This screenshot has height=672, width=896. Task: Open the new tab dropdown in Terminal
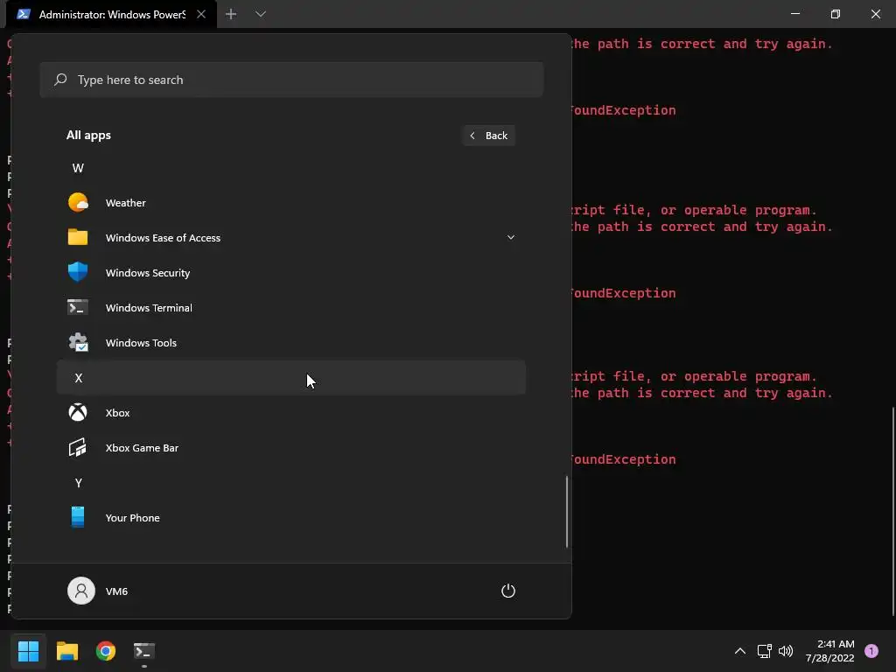(x=261, y=14)
